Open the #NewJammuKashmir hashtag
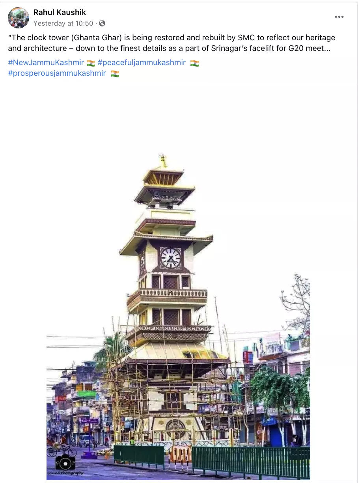The width and height of the screenshot is (358, 483). [x=46, y=63]
